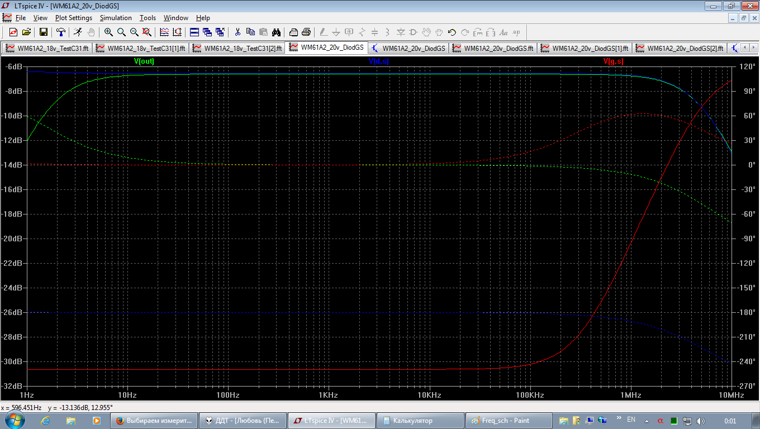Click the Find binoculars icon
760x429 pixels.
point(276,32)
